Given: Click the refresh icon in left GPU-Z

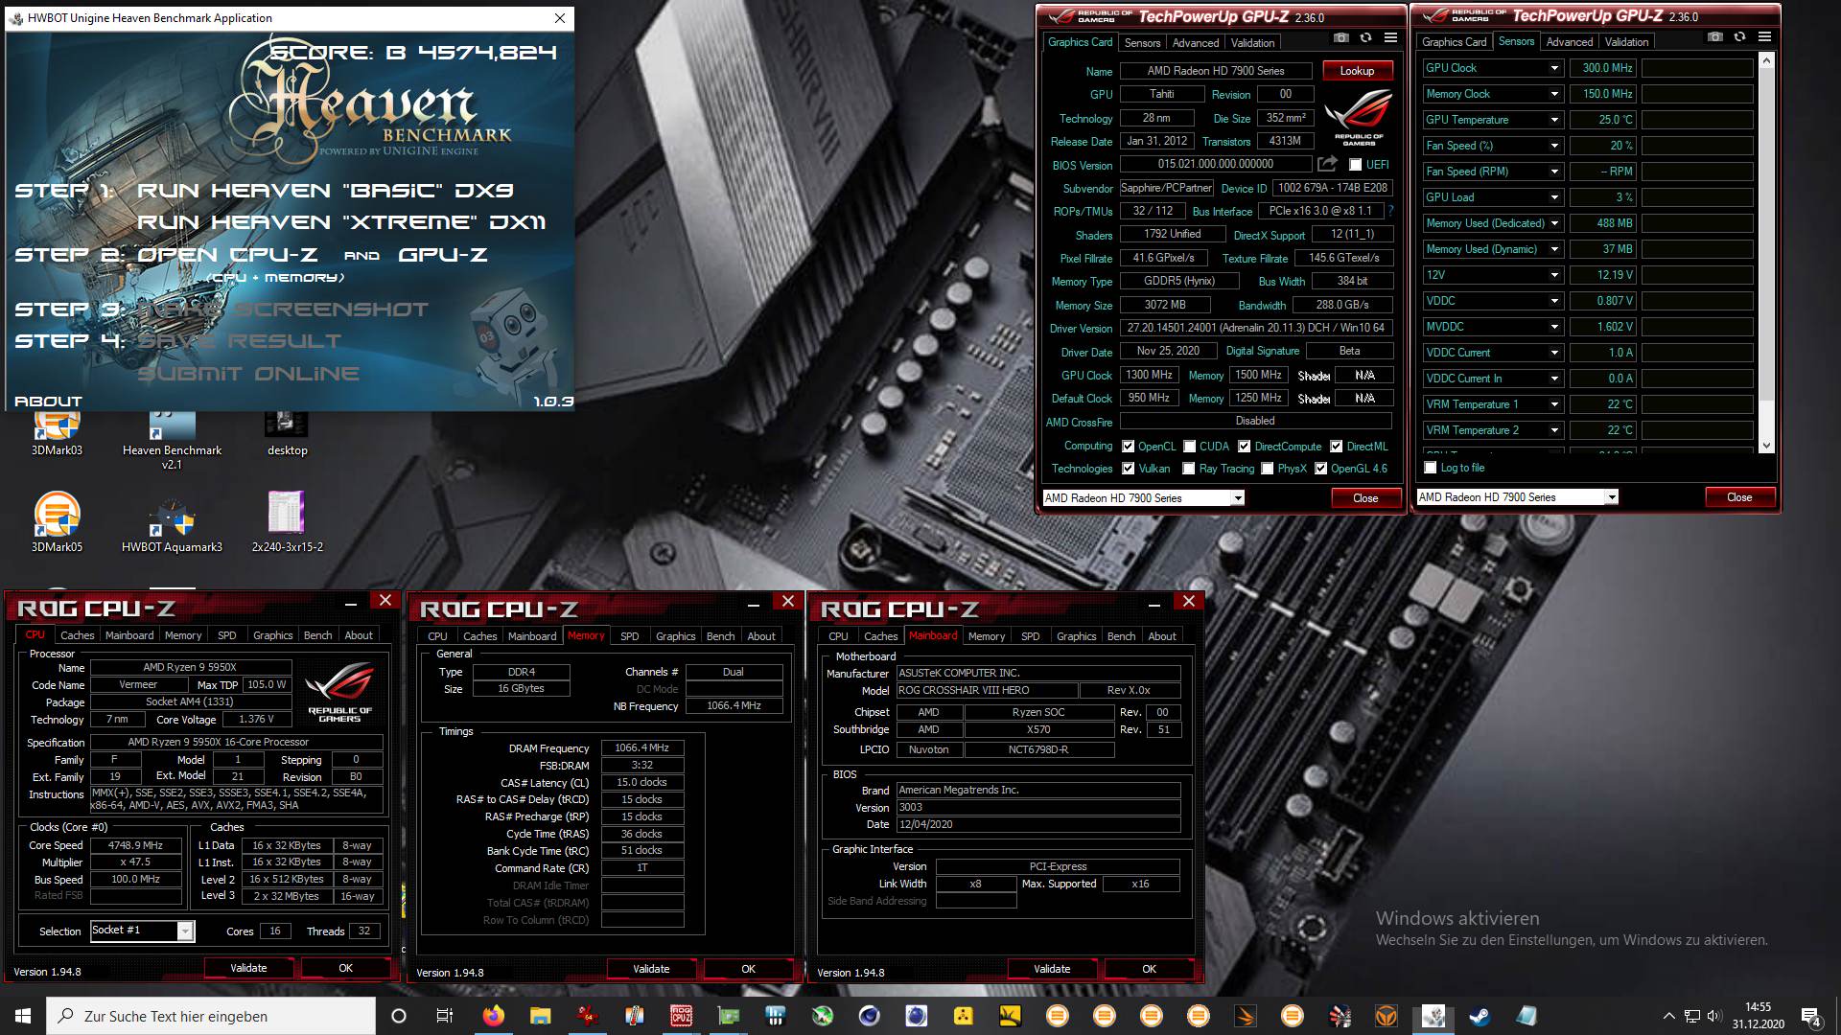Looking at the screenshot, I should point(1365,37).
